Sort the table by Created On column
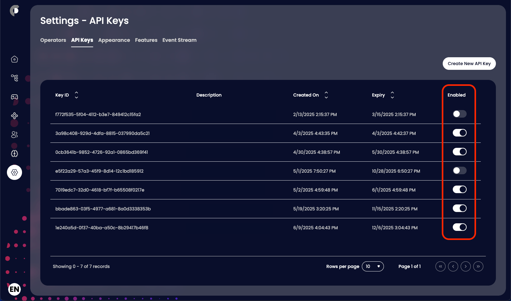The image size is (511, 301). tap(326, 95)
